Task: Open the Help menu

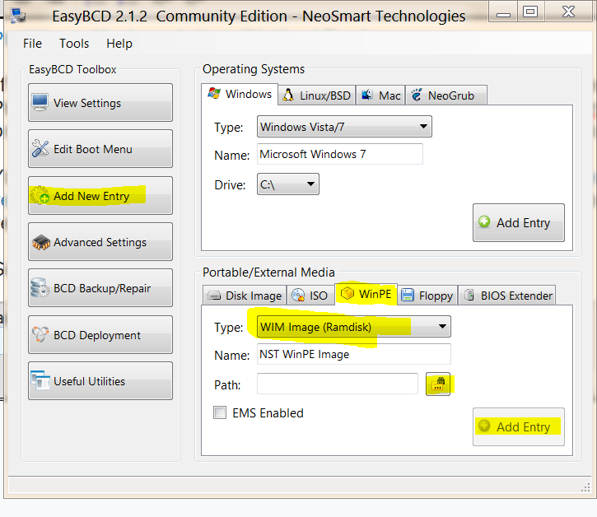Action: (x=119, y=44)
